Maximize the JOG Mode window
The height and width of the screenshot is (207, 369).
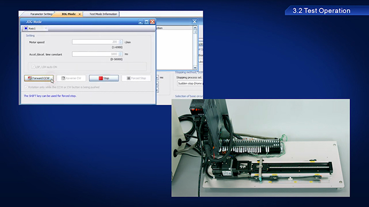pos(147,22)
